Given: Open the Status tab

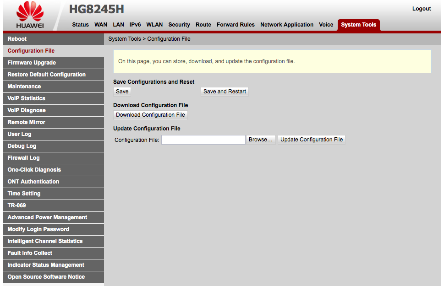Looking at the screenshot, I should pos(80,25).
